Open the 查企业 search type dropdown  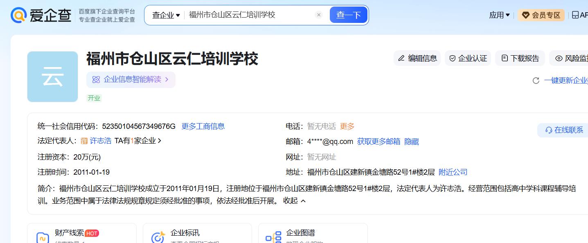pyautogui.click(x=166, y=15)
